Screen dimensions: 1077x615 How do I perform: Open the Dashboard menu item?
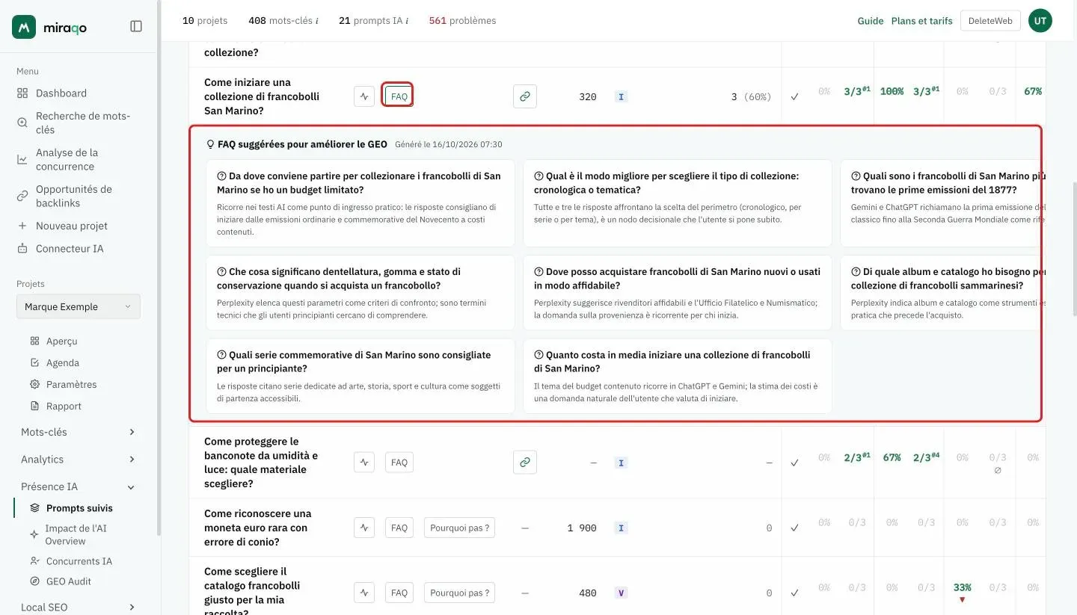click(x=61, y=93)
